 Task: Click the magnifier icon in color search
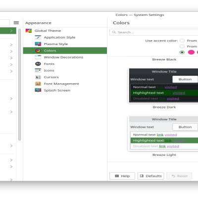pyautogui.click(x=114, y=32)
